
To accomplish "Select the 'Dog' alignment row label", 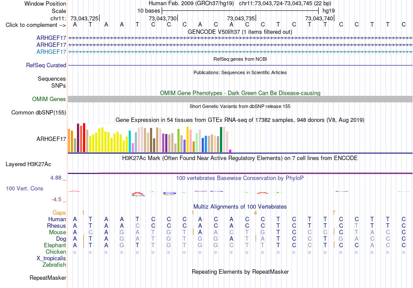I will pos(61,239).
